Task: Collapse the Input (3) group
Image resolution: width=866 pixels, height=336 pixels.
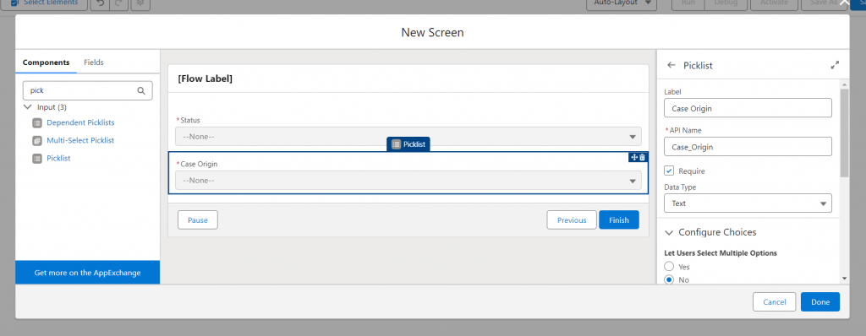Action: click(28, 107)
